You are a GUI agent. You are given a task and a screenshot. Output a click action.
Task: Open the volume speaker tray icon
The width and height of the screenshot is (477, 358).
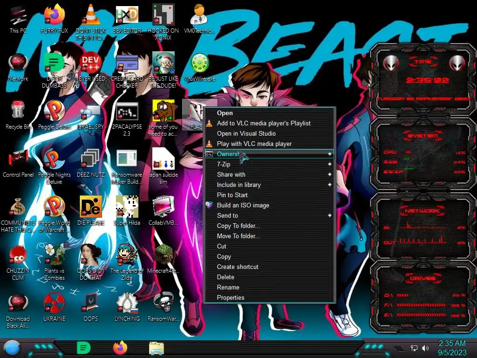tap(425, 348)
